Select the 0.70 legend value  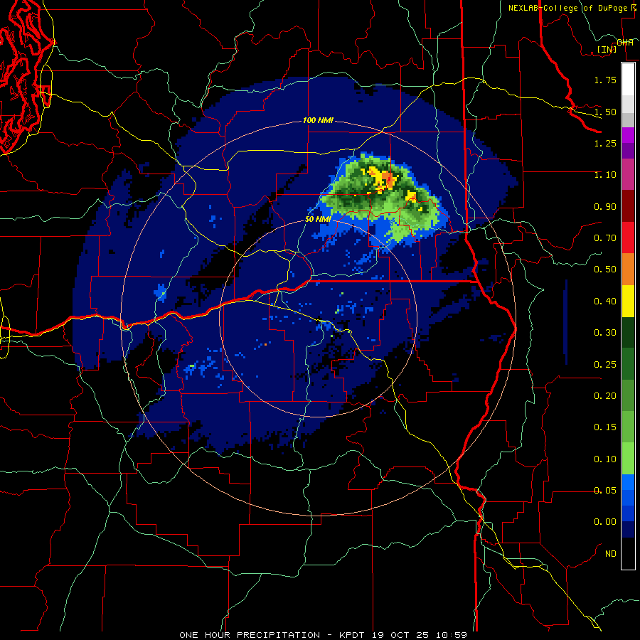[605, 238]
